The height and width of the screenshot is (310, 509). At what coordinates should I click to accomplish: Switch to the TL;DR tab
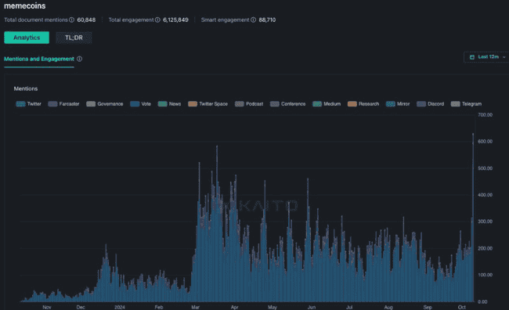tap(74, 38)
